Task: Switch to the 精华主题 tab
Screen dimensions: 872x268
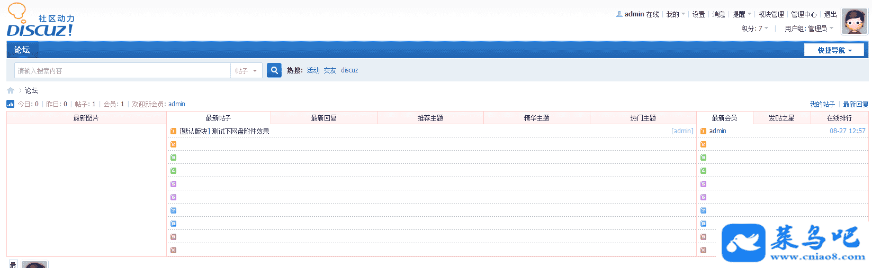Action: tap(537, 118)
